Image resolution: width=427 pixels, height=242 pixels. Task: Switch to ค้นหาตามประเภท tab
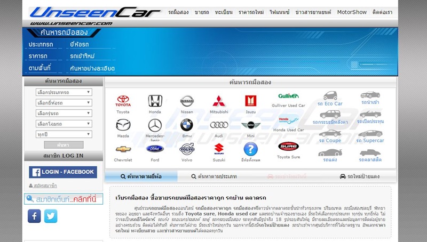[214, 176]
